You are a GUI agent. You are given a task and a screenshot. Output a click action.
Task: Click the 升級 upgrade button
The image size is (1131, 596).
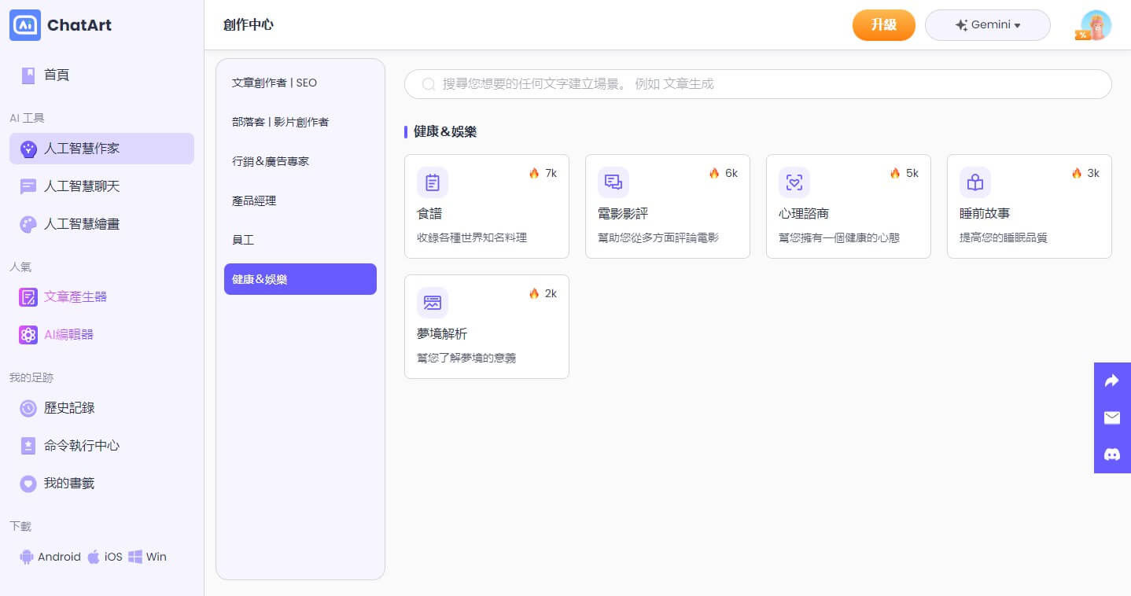tap(884, 25)
